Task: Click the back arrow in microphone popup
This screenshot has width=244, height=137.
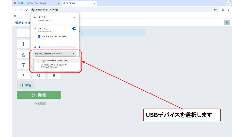Action: point(35,18)
